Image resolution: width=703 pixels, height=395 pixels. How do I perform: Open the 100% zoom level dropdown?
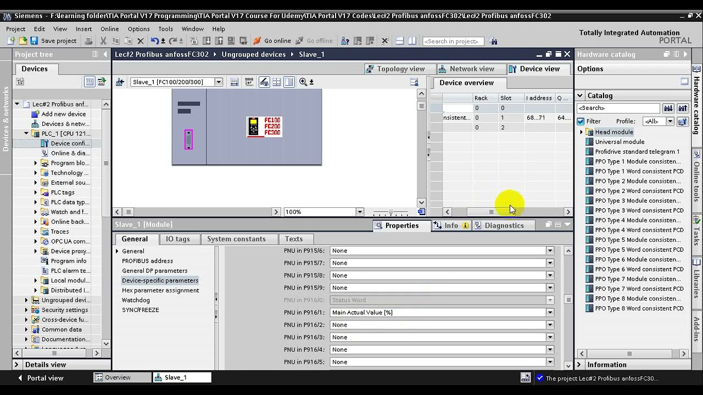coord(360,212)
